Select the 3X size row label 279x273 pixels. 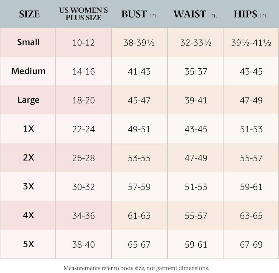coord(28,186)
